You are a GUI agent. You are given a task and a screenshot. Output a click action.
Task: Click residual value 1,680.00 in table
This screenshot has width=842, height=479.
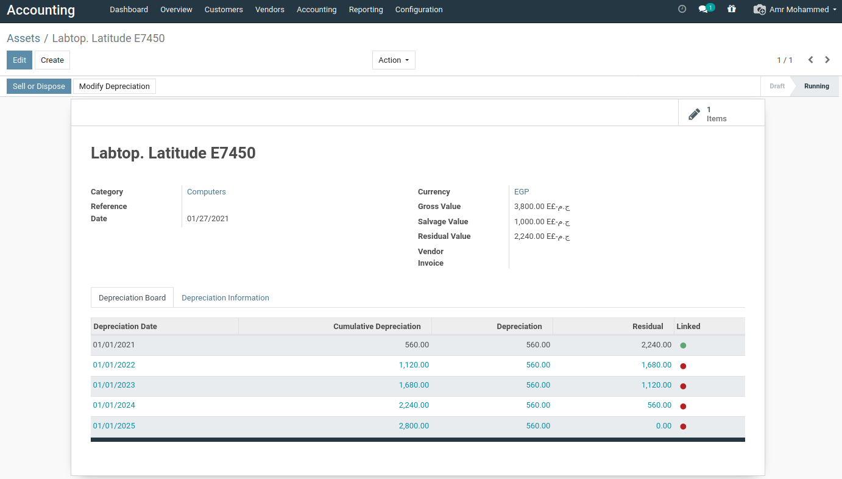pyautogui.click(x=656, y=365)
